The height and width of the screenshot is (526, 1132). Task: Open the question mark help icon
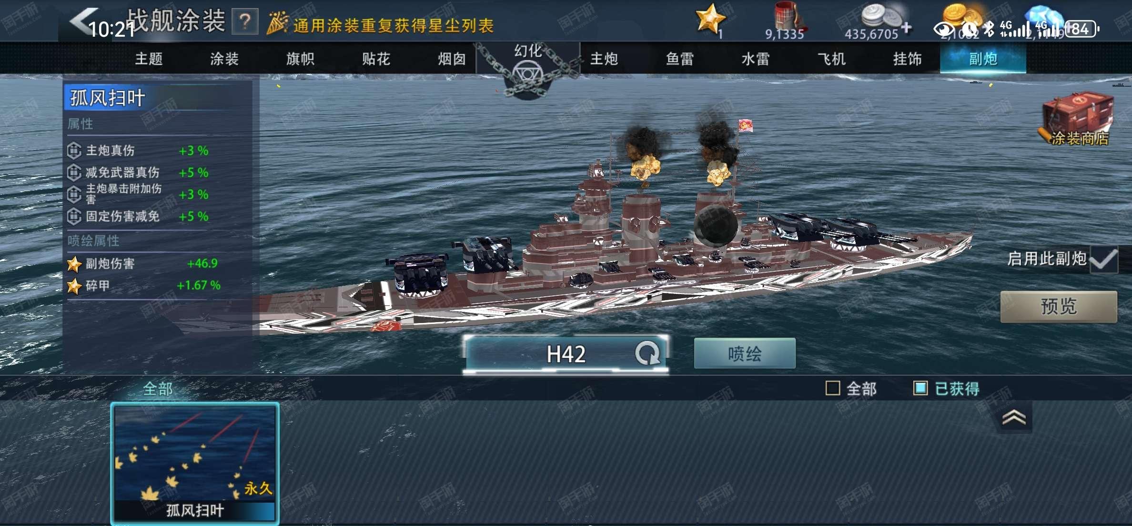click(245, 21)
